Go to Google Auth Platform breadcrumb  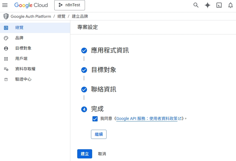click(31, 16)
